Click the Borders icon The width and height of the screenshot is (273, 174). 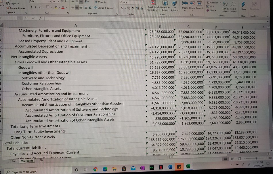tap(48, 7)
